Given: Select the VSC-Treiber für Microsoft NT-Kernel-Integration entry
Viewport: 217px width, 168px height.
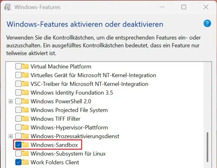Looking at the screenshot, I should [x=89, y=84].
